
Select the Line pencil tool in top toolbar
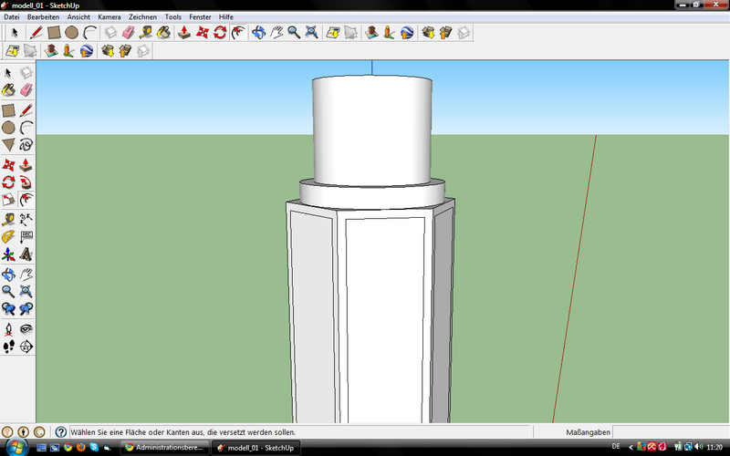[36, 33]
